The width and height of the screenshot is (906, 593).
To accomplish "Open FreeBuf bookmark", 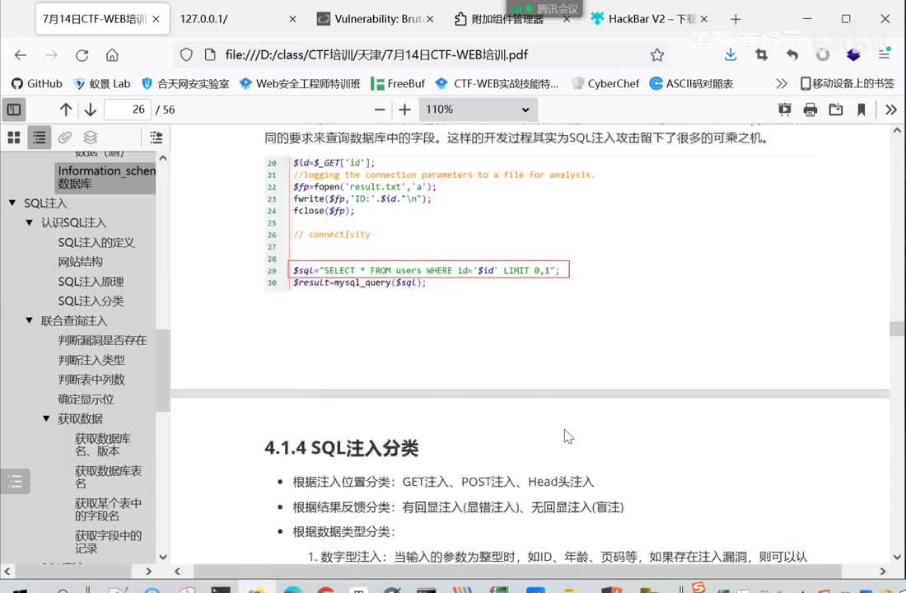I will (x=398, y=84).
